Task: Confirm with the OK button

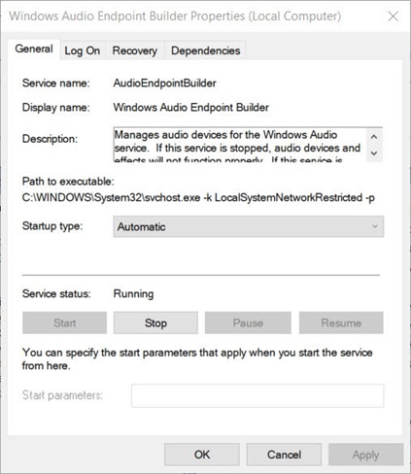Action: tap(202, 455)
